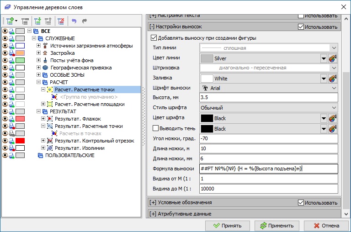Click the 'Применить' button
351x232 pixels.
277,225
